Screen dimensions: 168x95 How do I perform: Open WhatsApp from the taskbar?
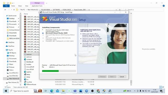coord(69,91)
